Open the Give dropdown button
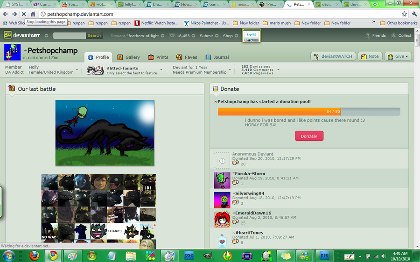The image size is (420, 262). point(398,56)
